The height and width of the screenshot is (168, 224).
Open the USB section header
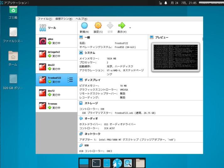click(x=87, y=145)
